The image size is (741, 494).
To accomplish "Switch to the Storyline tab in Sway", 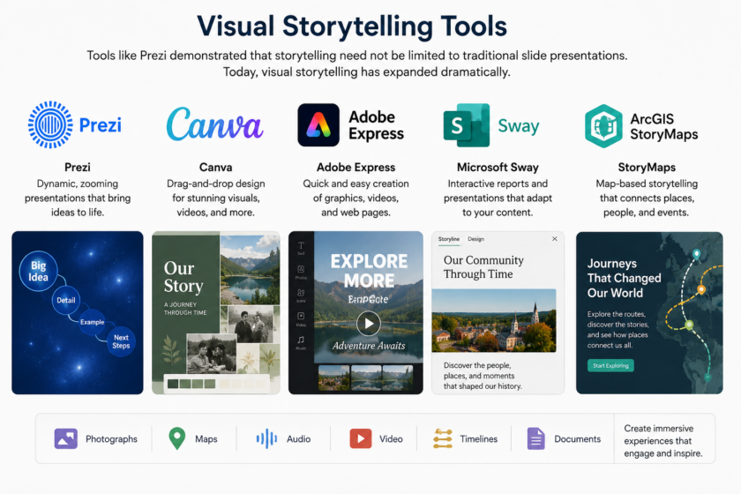I will coord(448,239).
